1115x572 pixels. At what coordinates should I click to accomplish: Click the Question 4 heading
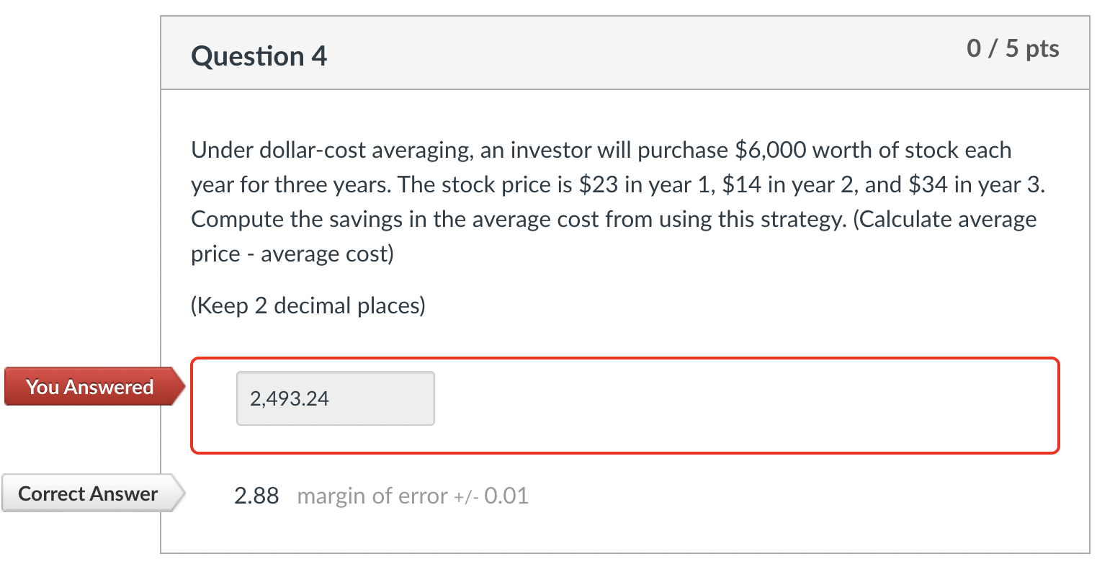click(259, 56)
